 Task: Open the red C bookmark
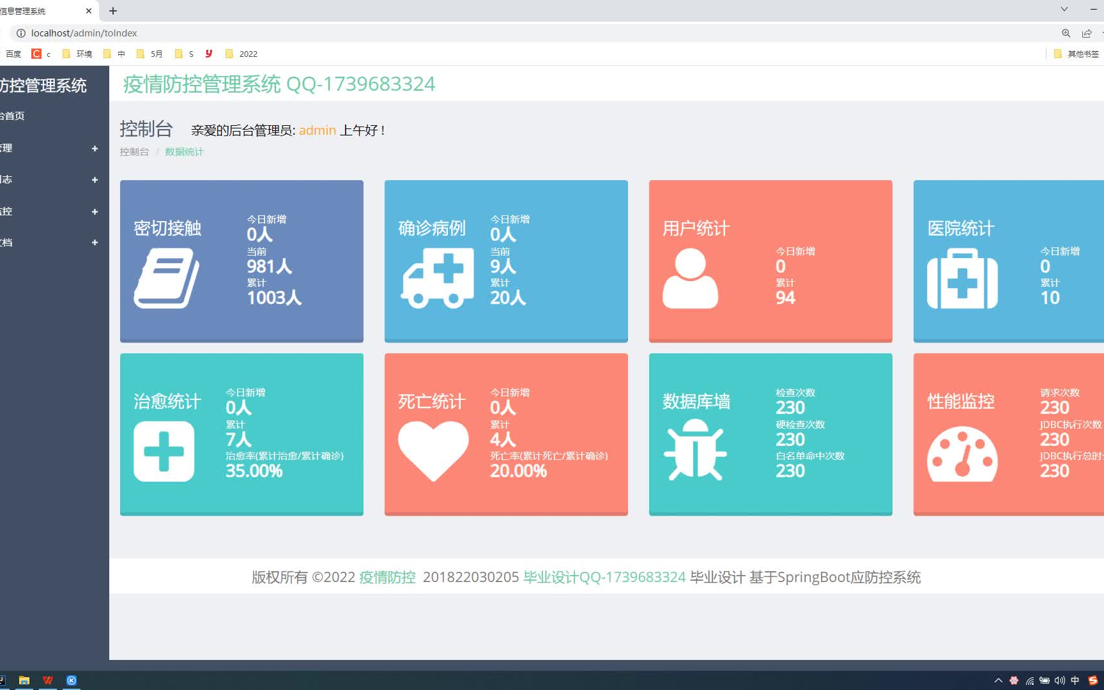pyautogui.click(x=42, y=54)
